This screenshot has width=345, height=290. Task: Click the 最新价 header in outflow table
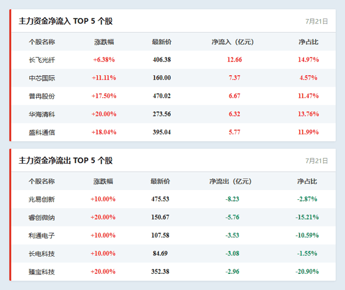tap(160, 181)
